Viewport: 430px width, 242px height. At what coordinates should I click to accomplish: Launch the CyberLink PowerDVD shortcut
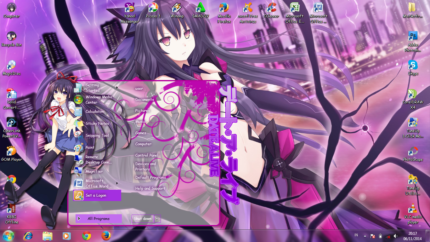(x=12, y=128)
